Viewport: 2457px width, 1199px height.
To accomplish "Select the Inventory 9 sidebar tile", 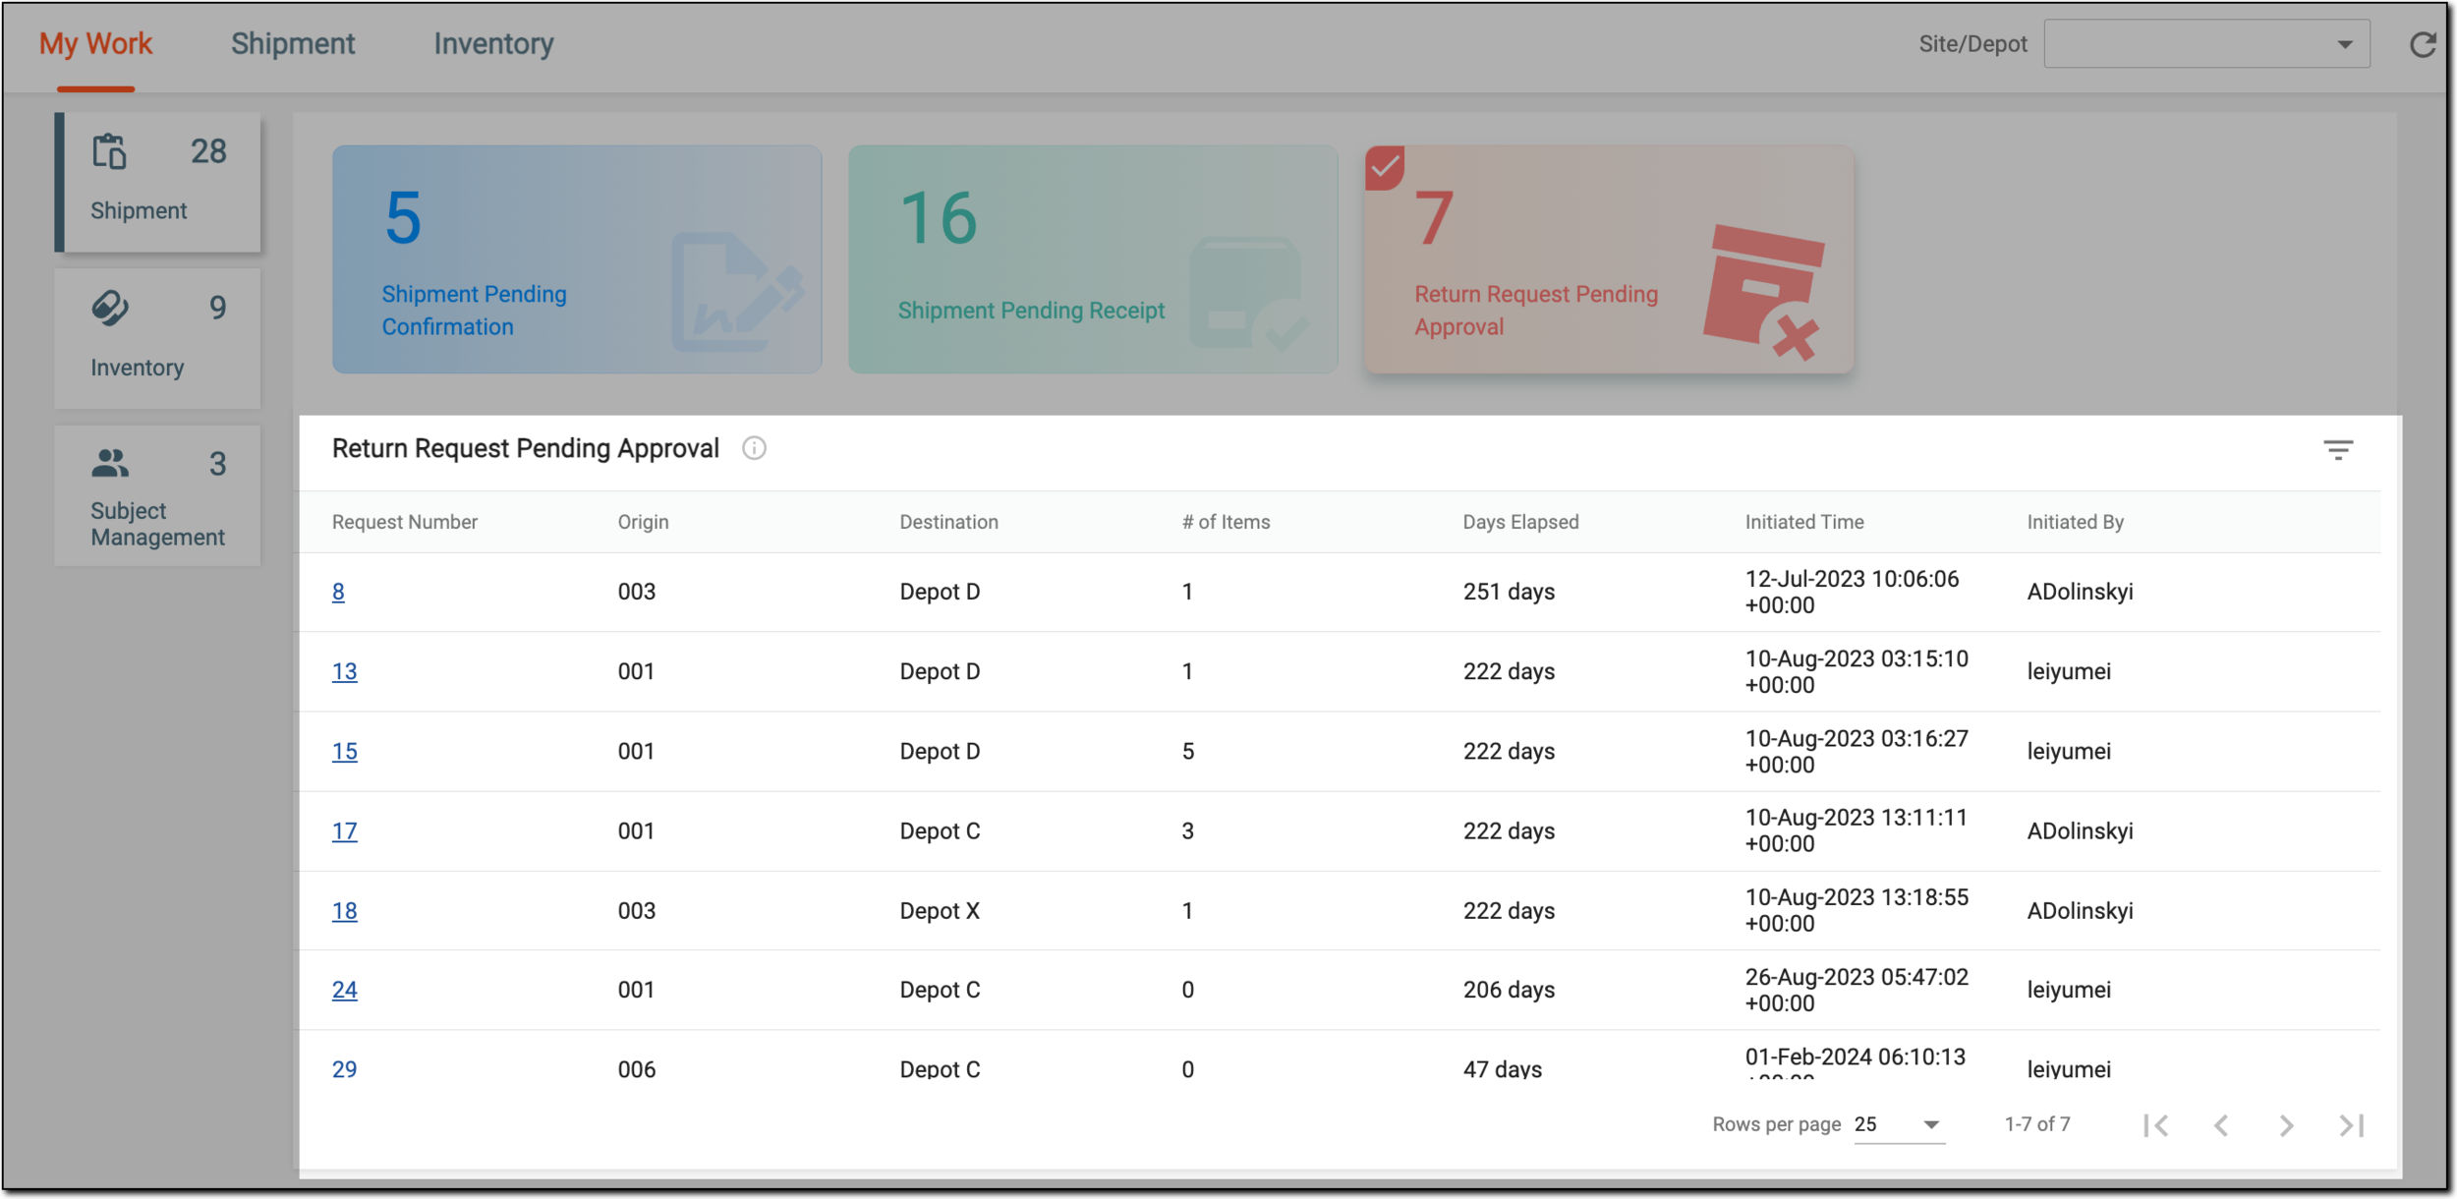I will pyautogui.click(x=158, y=339).
